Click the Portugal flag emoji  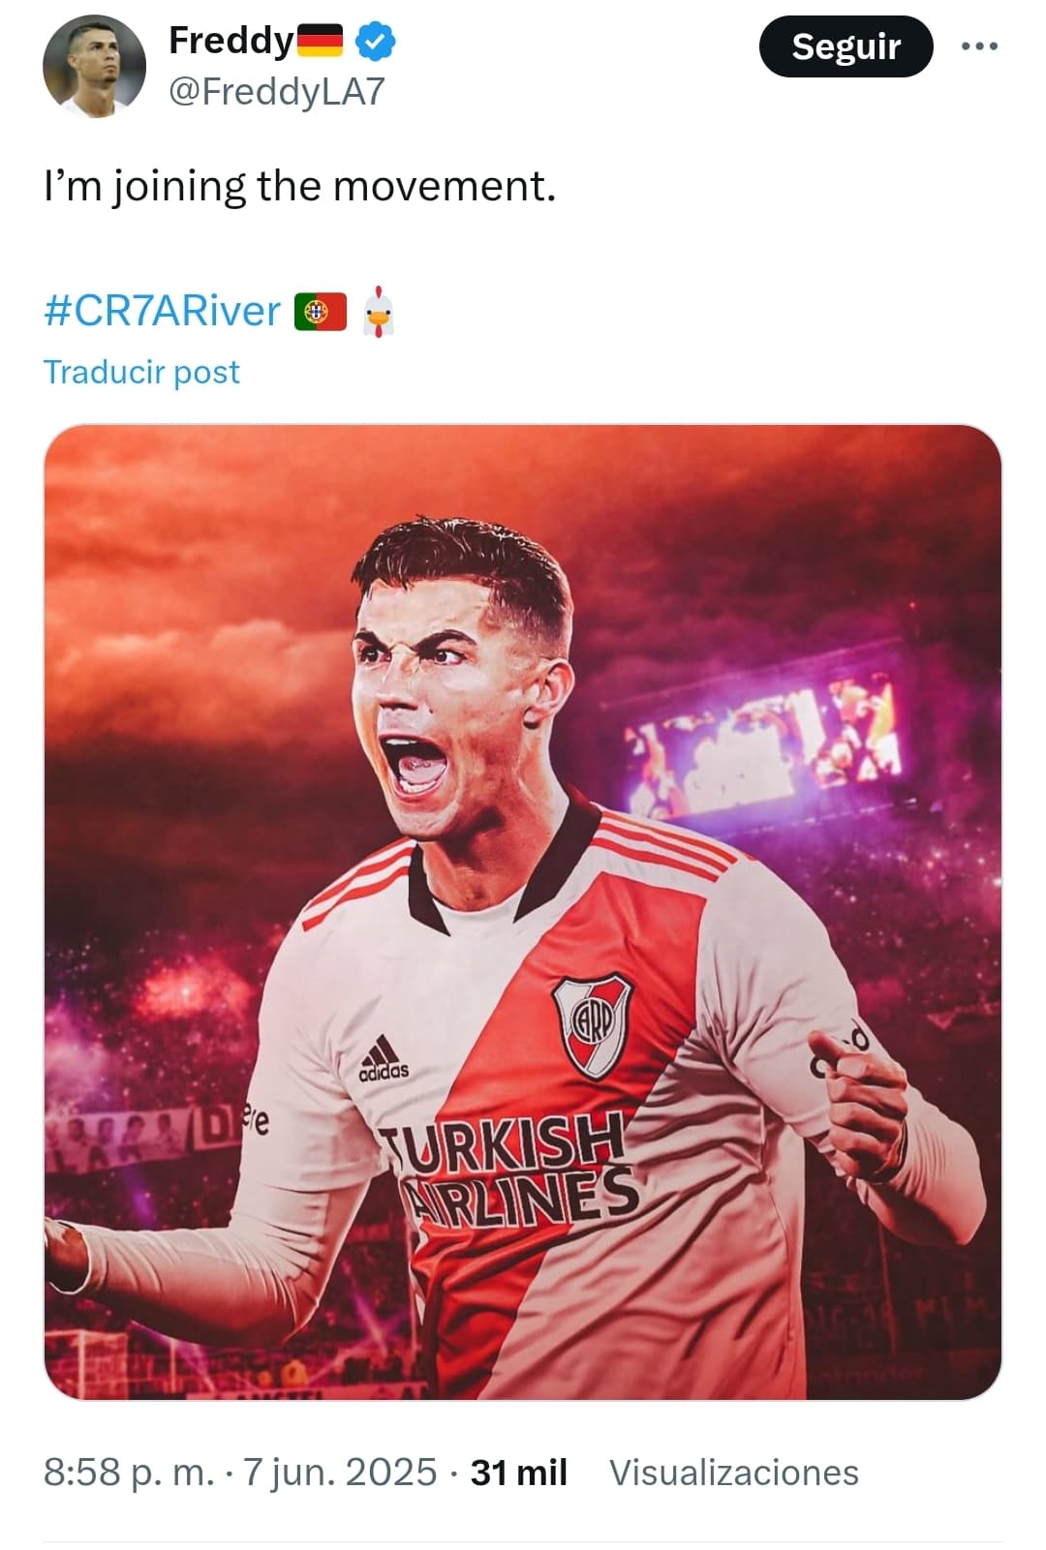pos(321,312)
